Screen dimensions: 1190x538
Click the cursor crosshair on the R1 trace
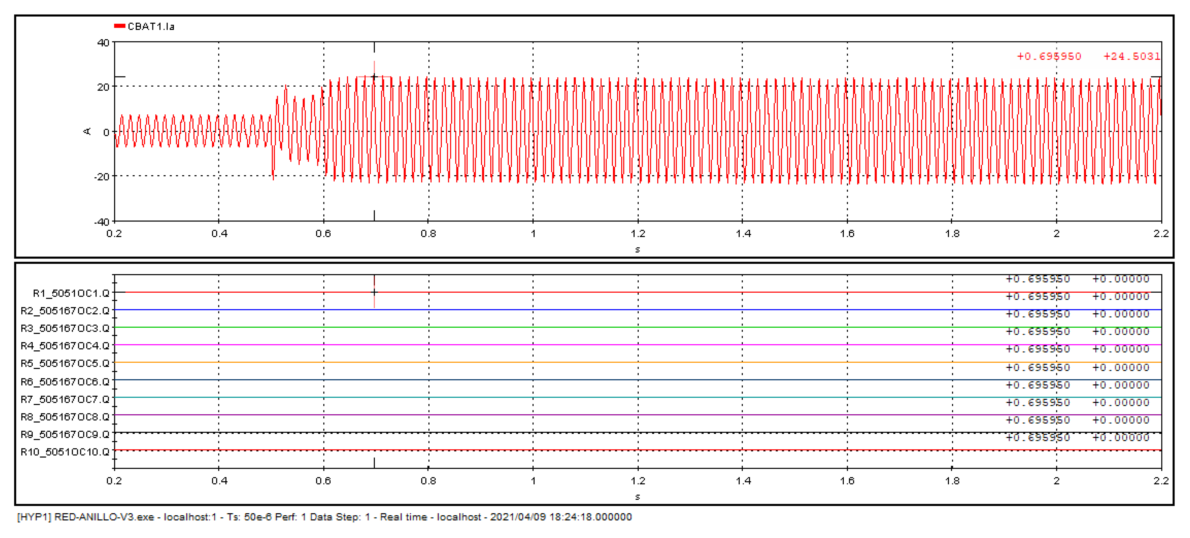coord(374,292)
